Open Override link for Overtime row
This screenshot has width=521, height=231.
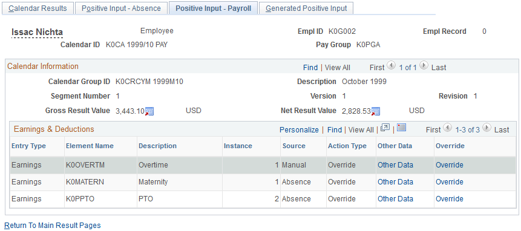[x=449, y=165]
